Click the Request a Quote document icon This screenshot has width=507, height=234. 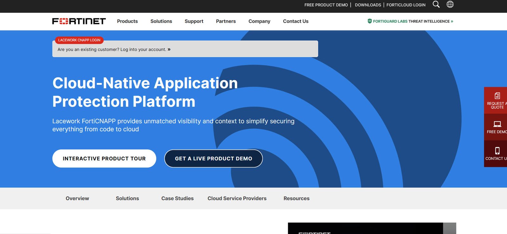click(x=497, y=96)
